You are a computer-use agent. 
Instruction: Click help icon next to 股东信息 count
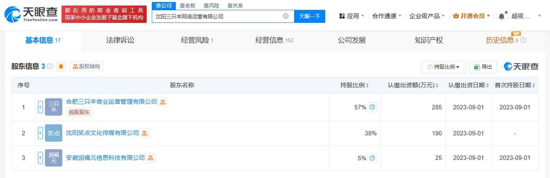pyautogui.click(x=50, y=66)
